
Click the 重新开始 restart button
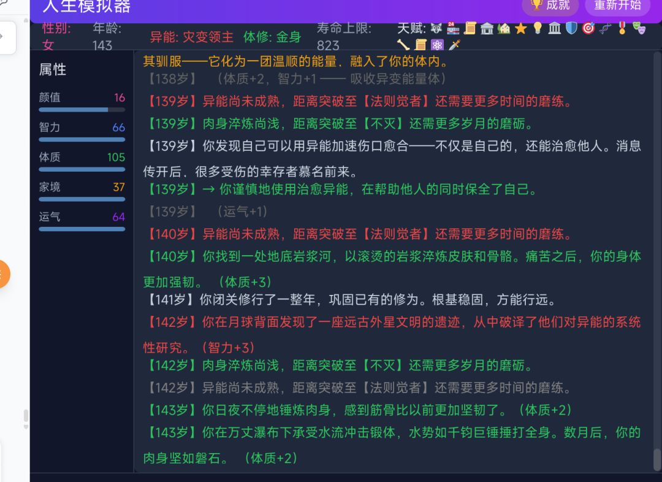(617, 6)
